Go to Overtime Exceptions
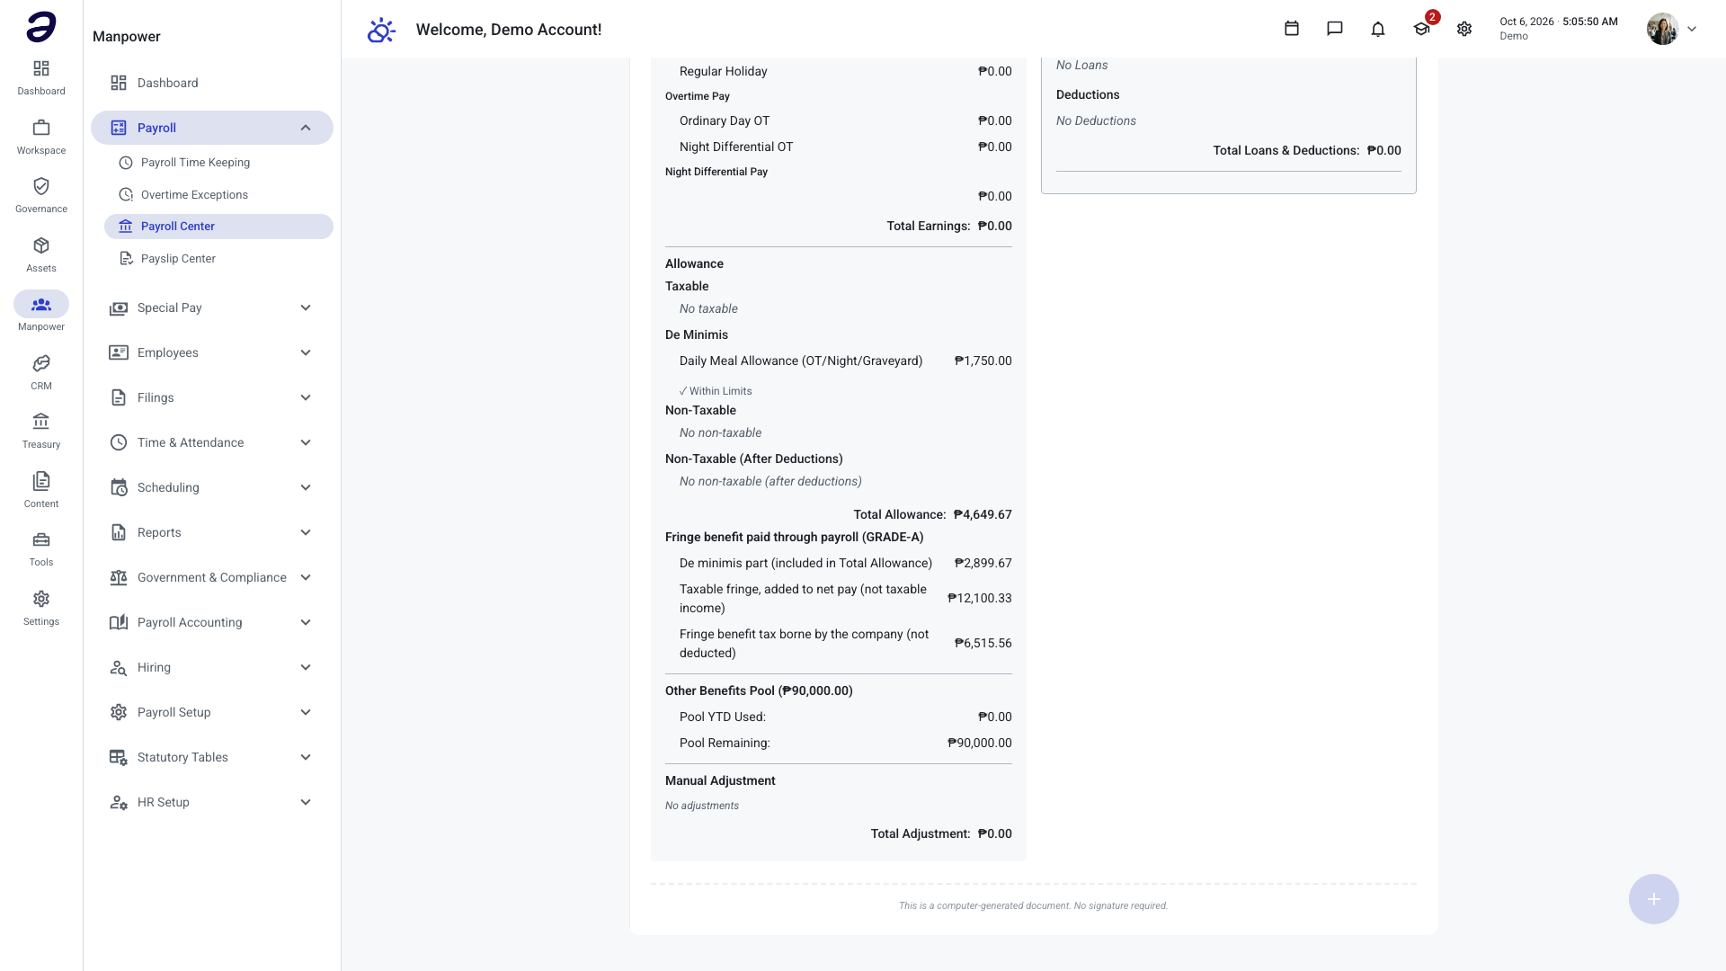 point(218,194)
